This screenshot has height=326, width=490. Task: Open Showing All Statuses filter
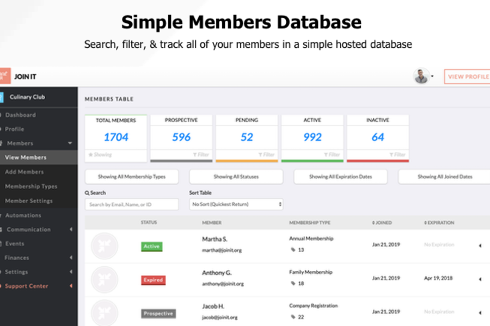point(236,177)
